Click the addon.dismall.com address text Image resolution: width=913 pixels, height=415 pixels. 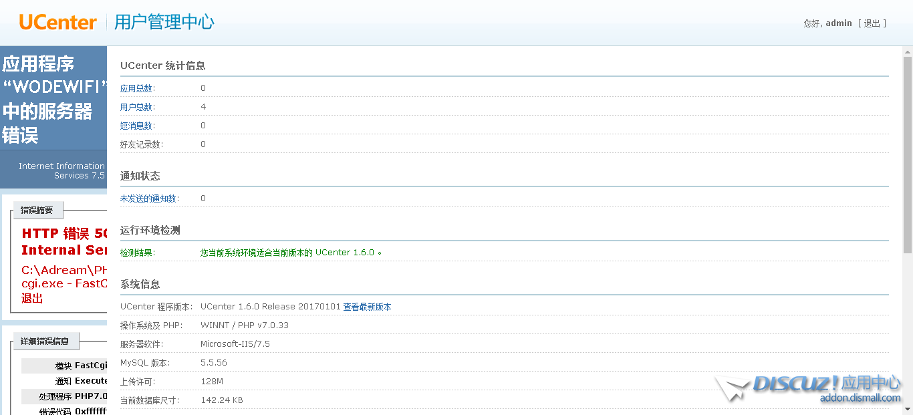coord(860,398)
